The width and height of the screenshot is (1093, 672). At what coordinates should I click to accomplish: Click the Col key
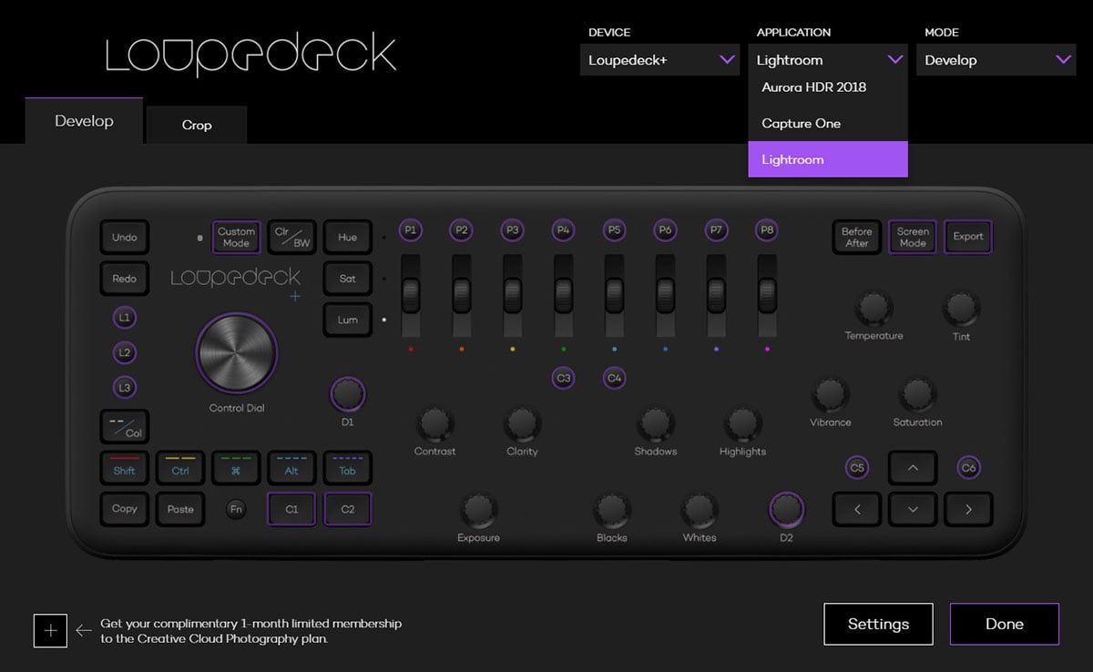pyautogui.click(x=124, y=426)
